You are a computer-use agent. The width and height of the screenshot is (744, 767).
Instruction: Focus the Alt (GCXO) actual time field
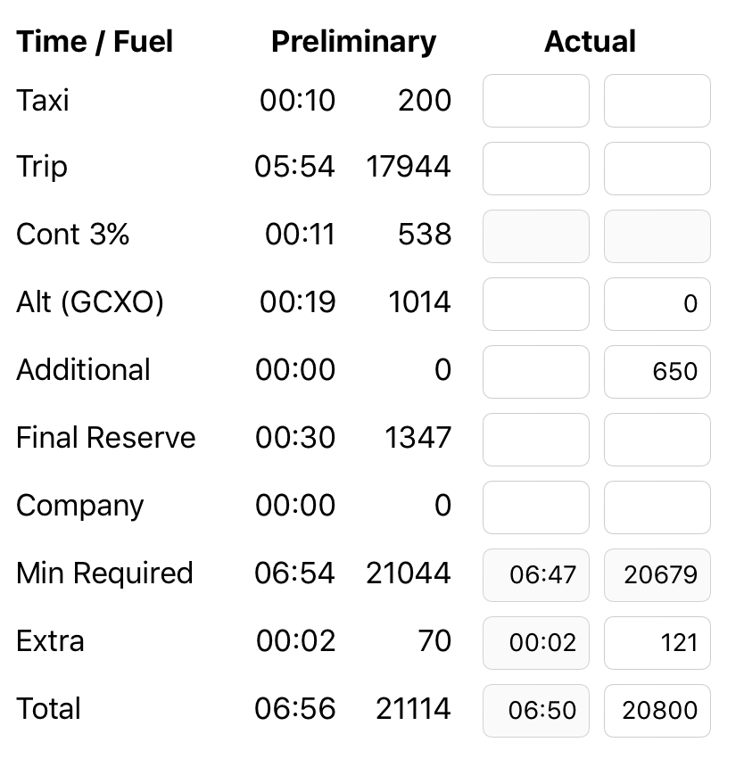coord(535,304)
